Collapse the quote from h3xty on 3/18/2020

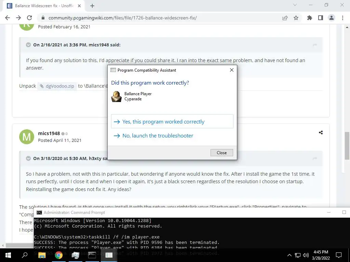click(28, 158)
